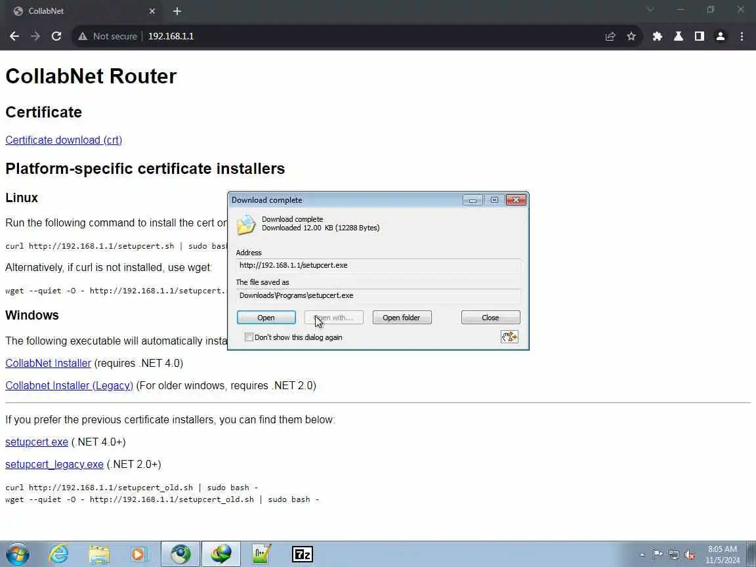
Task: Click the Open with... button
Action: (x=333, y=317)
